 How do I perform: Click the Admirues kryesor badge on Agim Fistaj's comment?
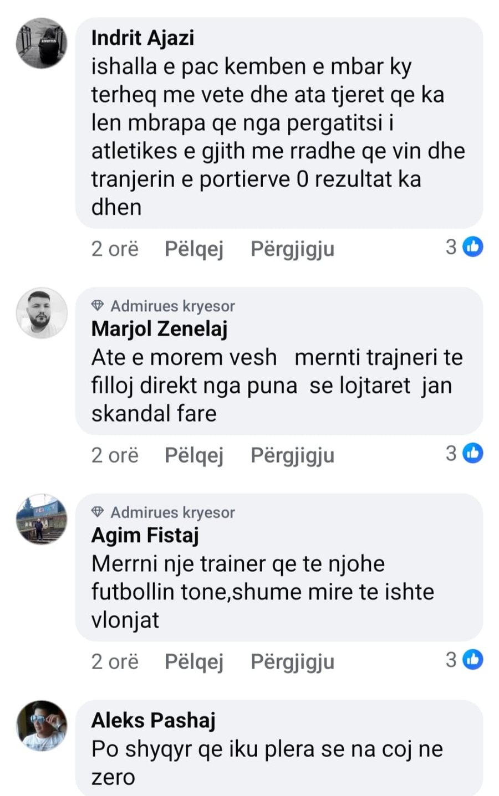pyautogui.click(x=172, y=512)
